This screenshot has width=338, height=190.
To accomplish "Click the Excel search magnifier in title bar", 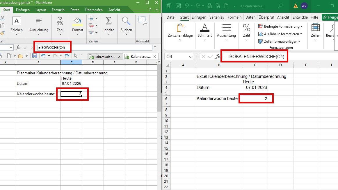I will [280, 6].
